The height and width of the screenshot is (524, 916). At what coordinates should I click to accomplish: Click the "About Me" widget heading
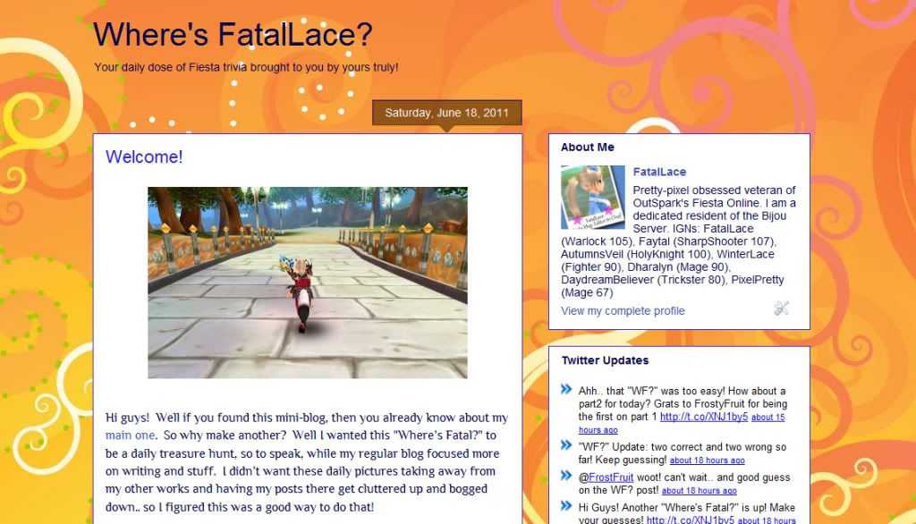[x=587, y=148]
